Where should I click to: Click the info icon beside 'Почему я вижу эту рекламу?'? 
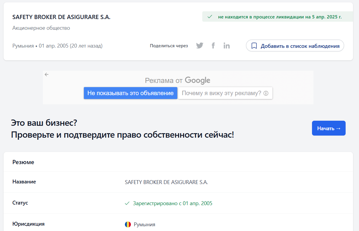(266, 93)
